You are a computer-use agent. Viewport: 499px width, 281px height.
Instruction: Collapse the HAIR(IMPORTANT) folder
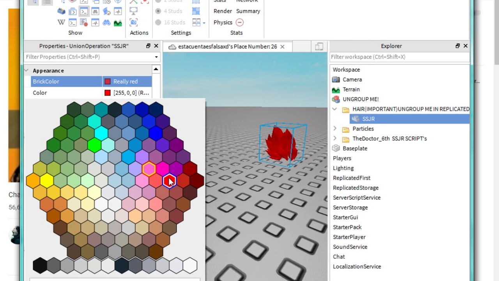335,109
